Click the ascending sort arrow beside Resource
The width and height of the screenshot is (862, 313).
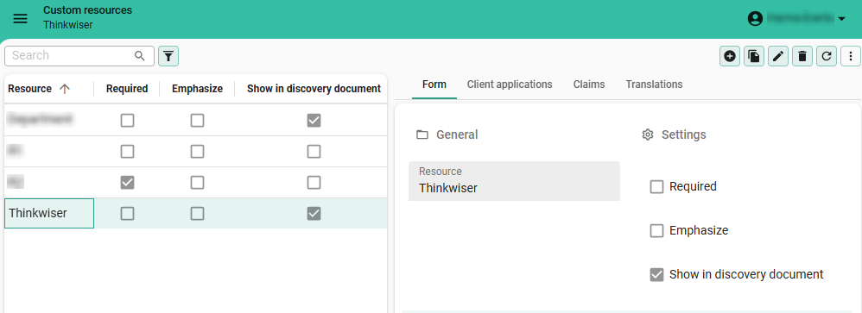click(x=64, y=89)
